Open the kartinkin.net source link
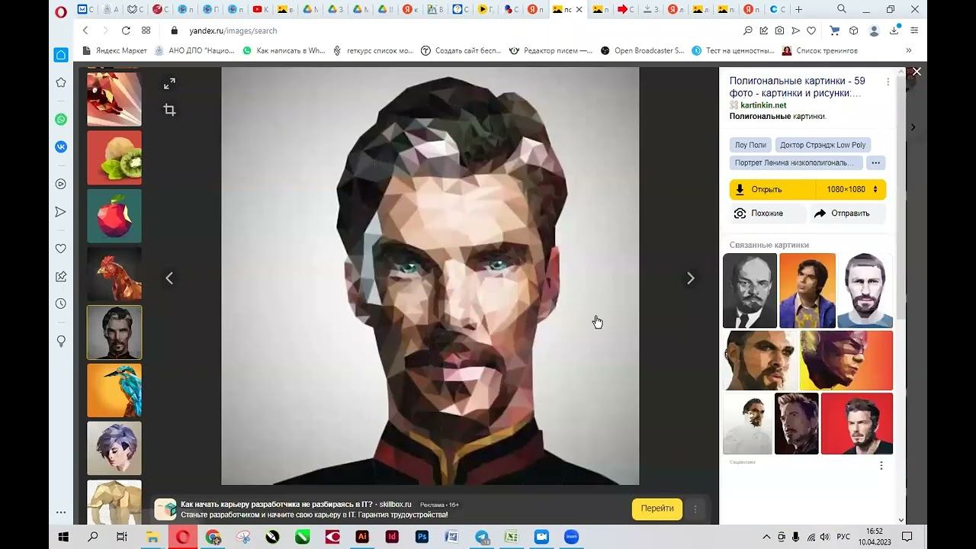The image size is (976, 549). point(763,105)
